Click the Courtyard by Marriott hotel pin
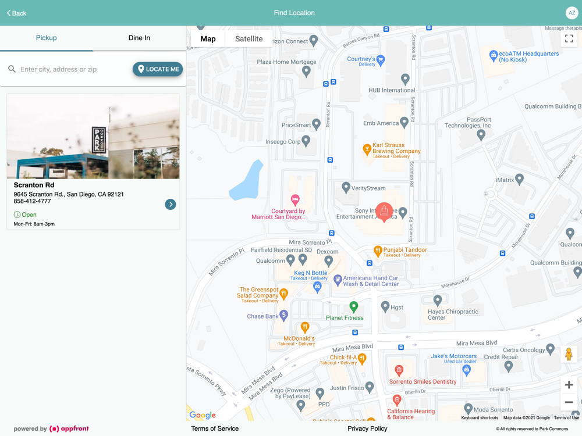Viewport: 582px width, 436px height. (295, 200)
